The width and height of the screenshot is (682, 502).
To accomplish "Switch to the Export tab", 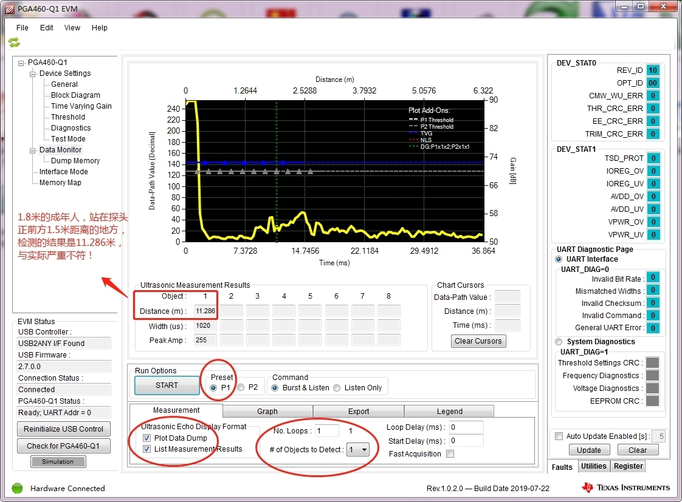I will tap(359, 411).
